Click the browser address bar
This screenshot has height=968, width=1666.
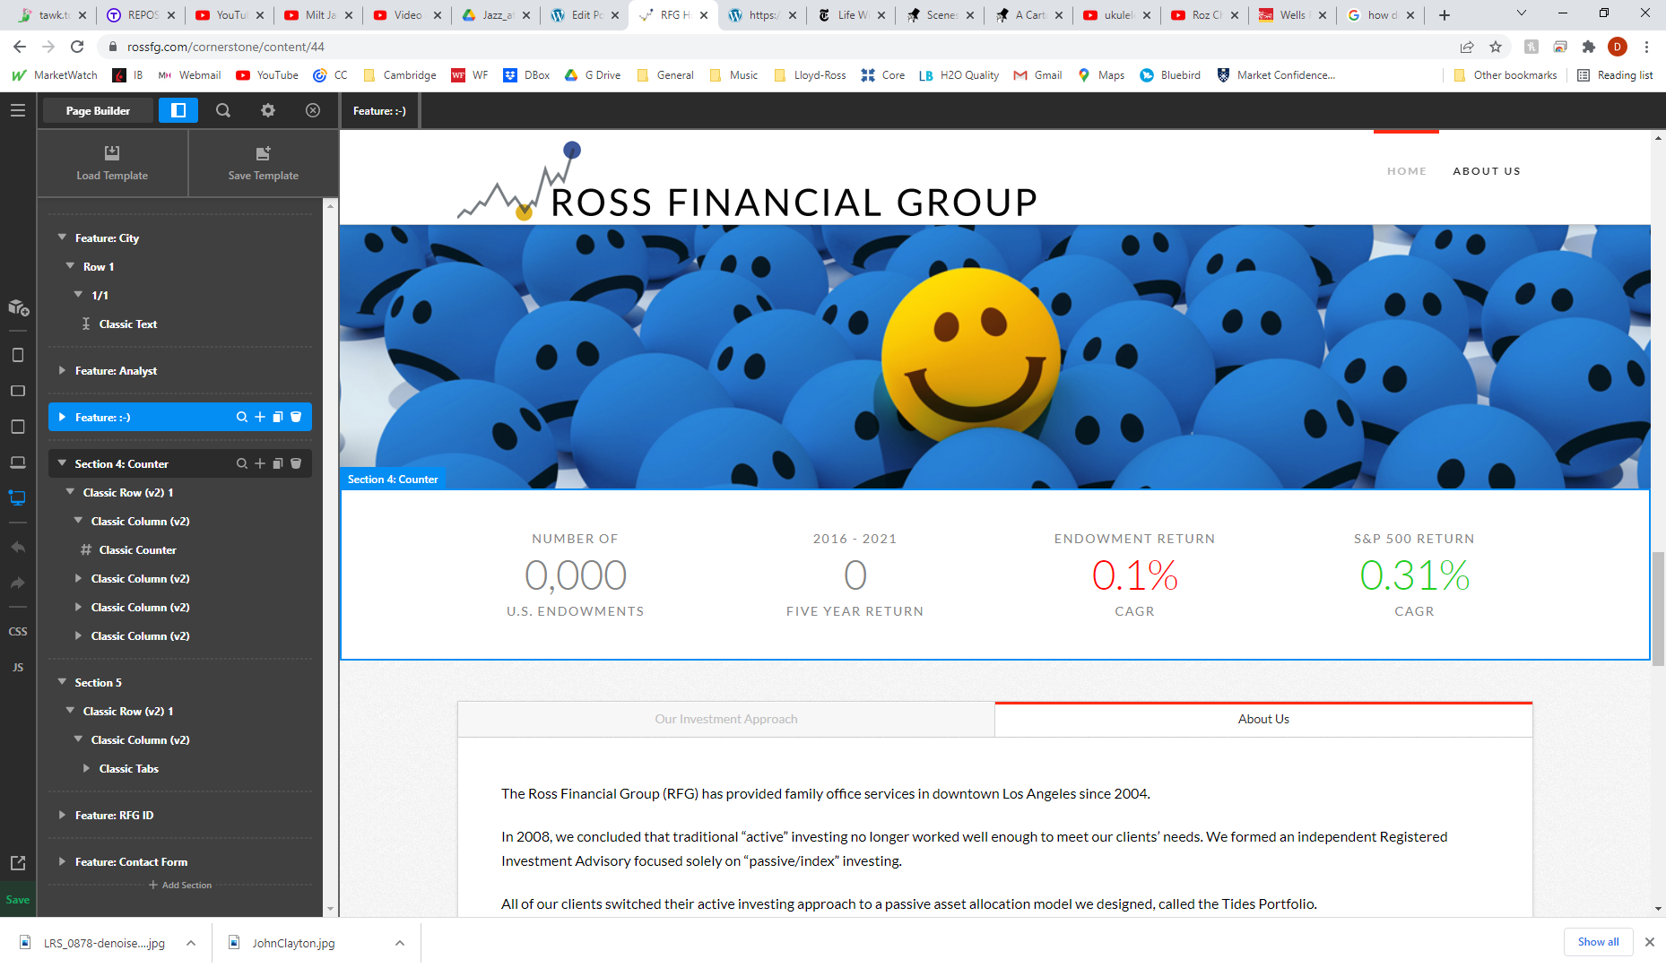pyautogui.click(x=771, y=47)
